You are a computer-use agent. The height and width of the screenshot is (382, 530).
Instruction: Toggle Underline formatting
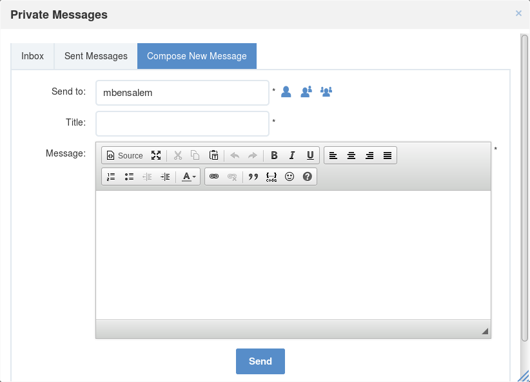click(310, 155)
